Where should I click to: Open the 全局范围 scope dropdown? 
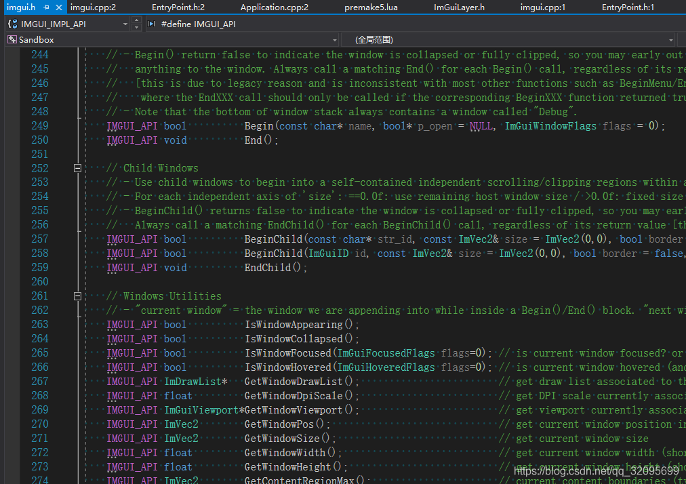[670, 40]
